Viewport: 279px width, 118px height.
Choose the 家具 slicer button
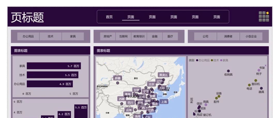(73, 36)
